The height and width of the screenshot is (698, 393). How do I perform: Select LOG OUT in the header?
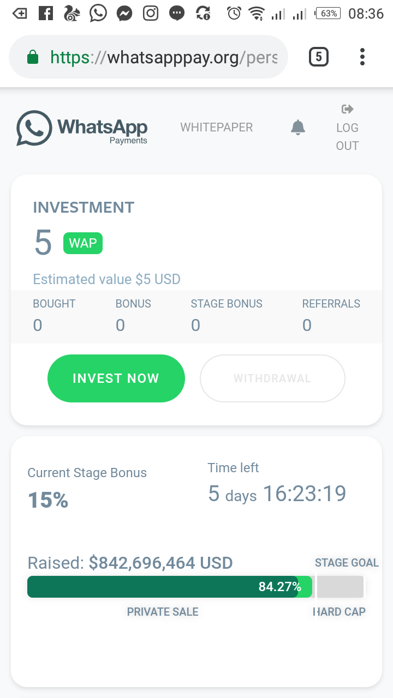tap(347, 136)
